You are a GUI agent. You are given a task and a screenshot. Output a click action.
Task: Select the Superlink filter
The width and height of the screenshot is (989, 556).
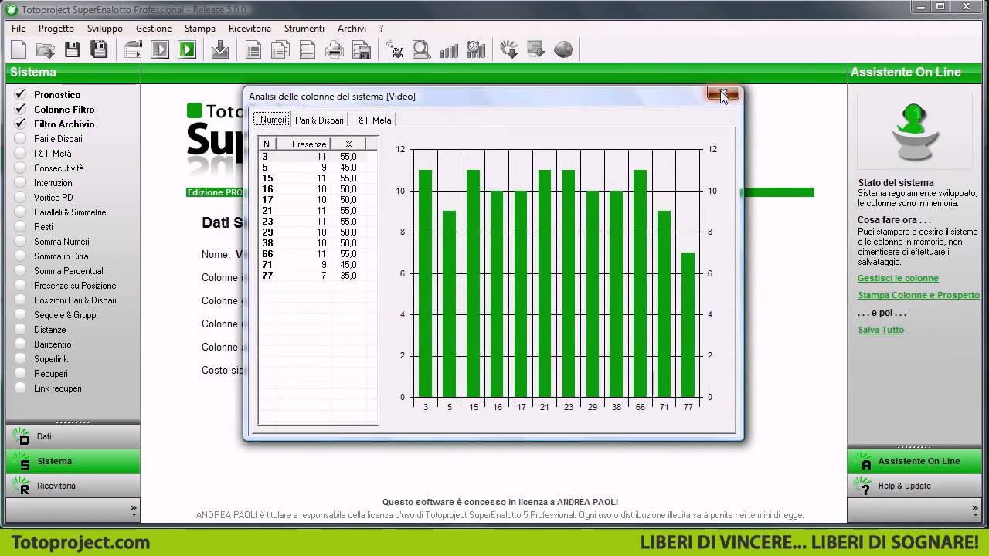51,359
